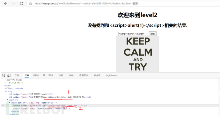Toggle the device emulation icon in DevTools
The image size is (220, 117).
coord(9,75)
